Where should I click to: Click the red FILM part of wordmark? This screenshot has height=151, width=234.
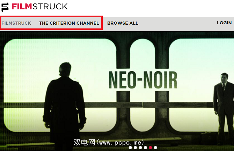point(22,7)
